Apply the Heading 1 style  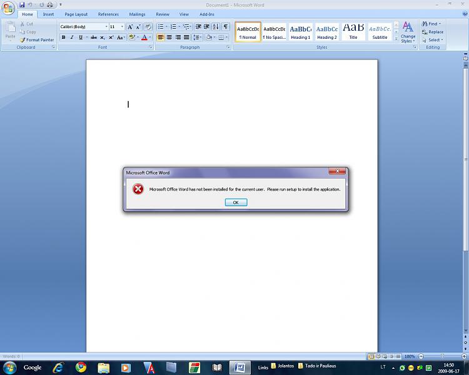pyautogui.click(x=300, y=32)
